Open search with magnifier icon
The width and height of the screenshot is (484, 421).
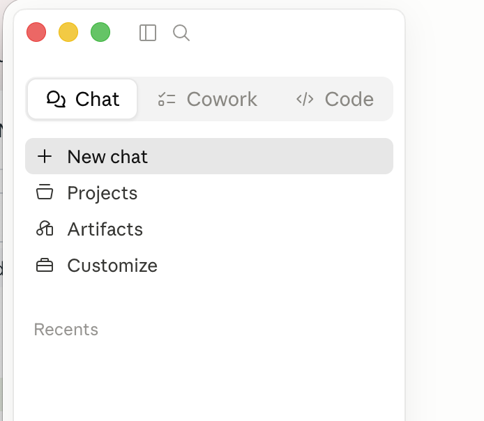181,33
